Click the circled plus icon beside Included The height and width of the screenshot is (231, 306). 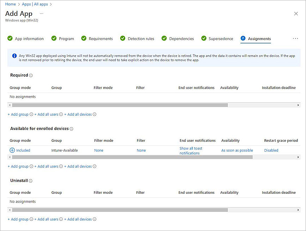coord(12,150)
